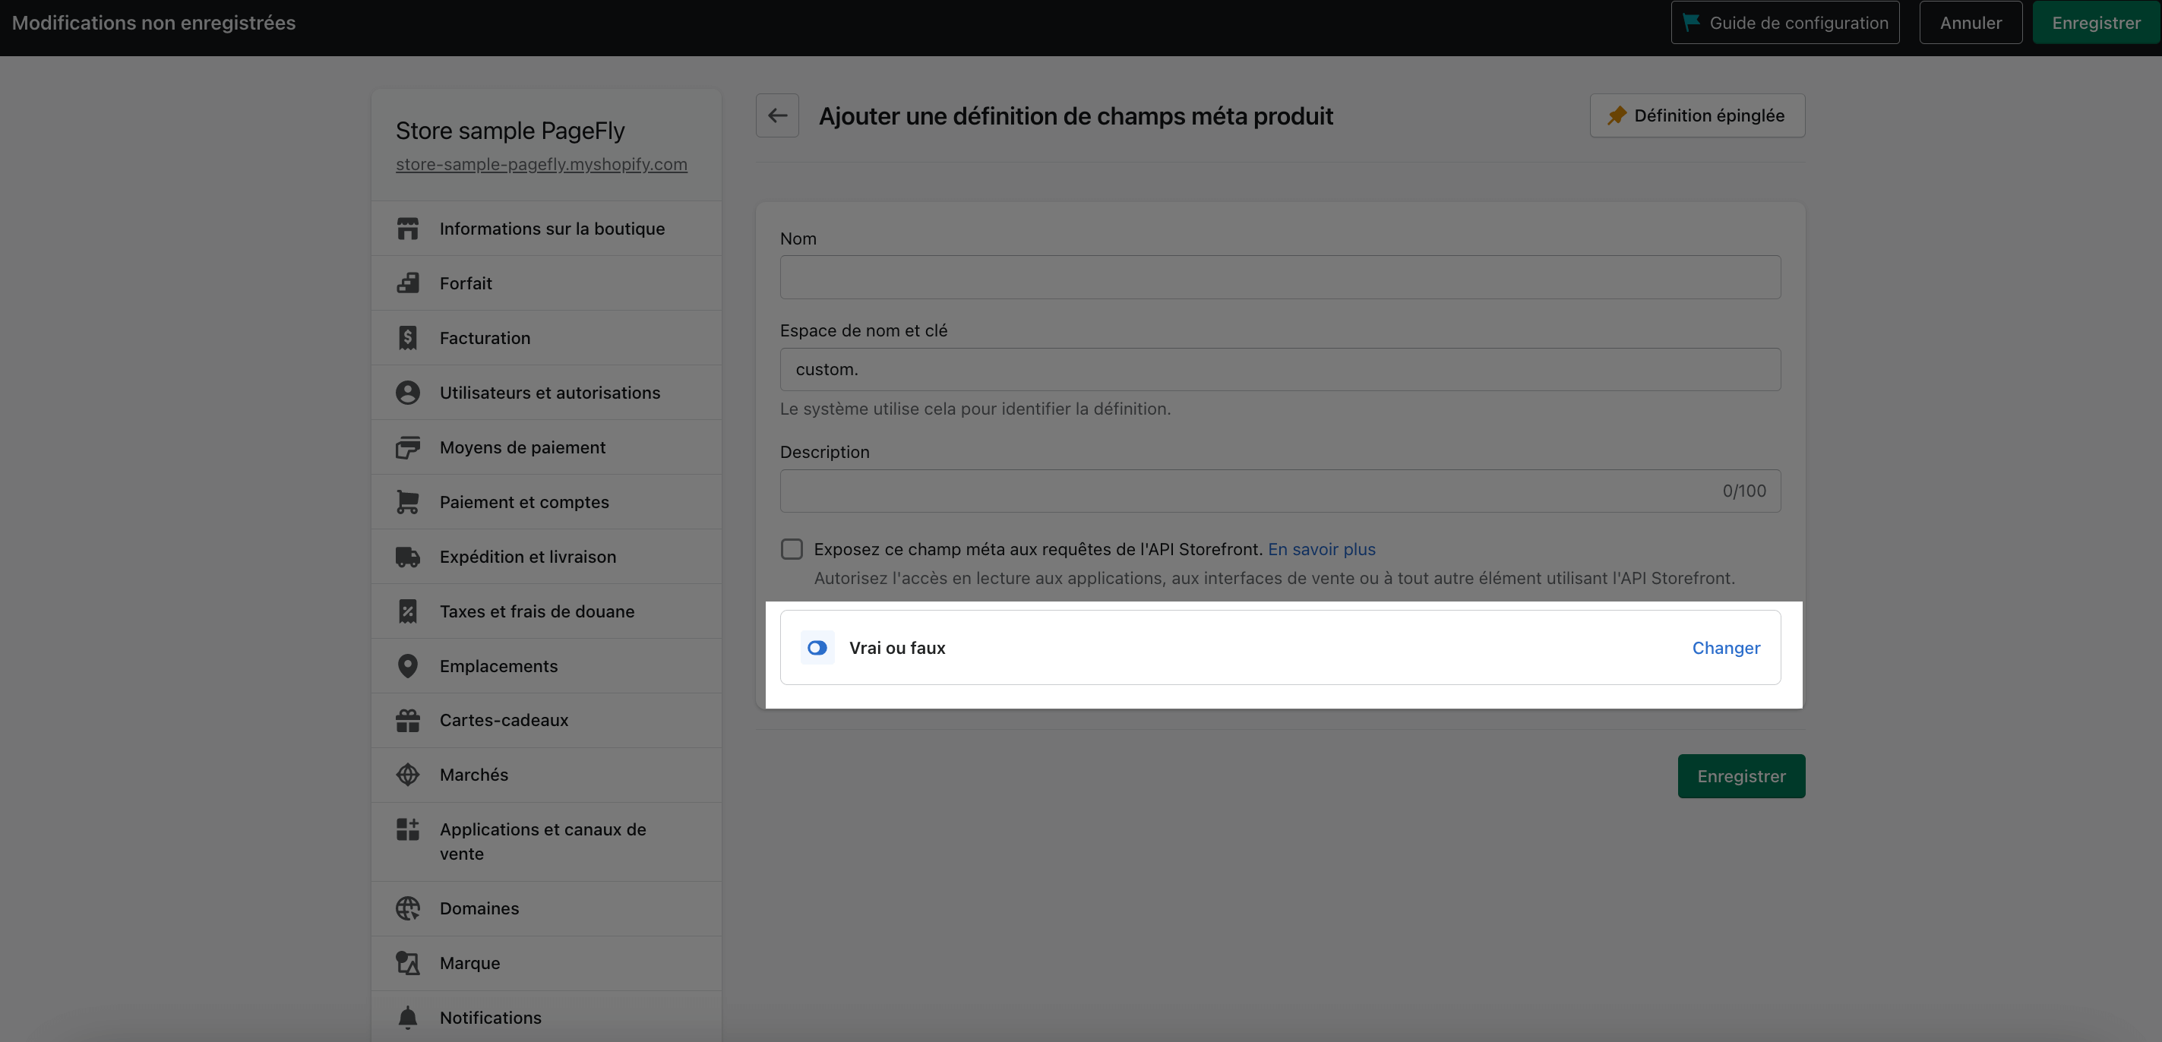Go to the Forfait settings section
The height and width of the screenshot is (1042, 2162).
546,283
